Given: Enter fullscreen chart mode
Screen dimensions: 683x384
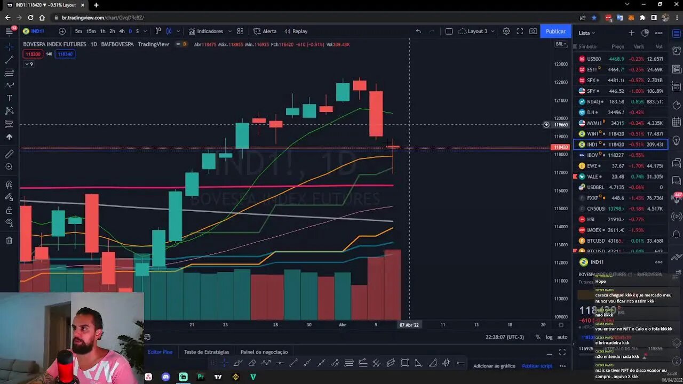Looking at the screenshot, I should pos(520,31).
